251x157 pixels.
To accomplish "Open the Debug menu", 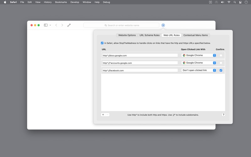I will coord(106,2).
